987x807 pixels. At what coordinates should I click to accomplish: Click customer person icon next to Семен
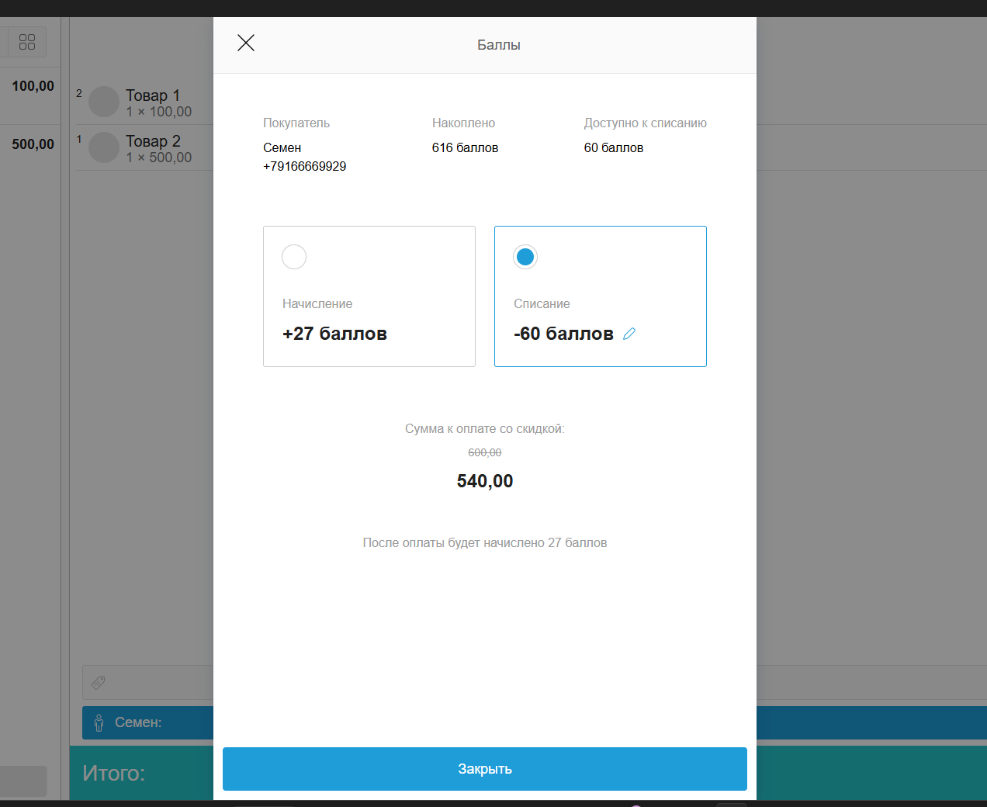tap(99, 722)
